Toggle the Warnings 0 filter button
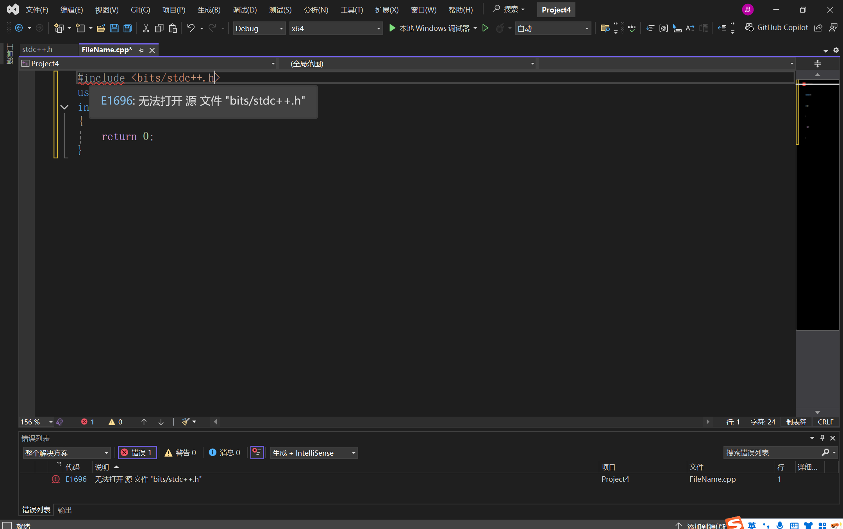Image resolution: width=843 pixels, height=529 pixels. pyautogui.click(x=180, y=453)
